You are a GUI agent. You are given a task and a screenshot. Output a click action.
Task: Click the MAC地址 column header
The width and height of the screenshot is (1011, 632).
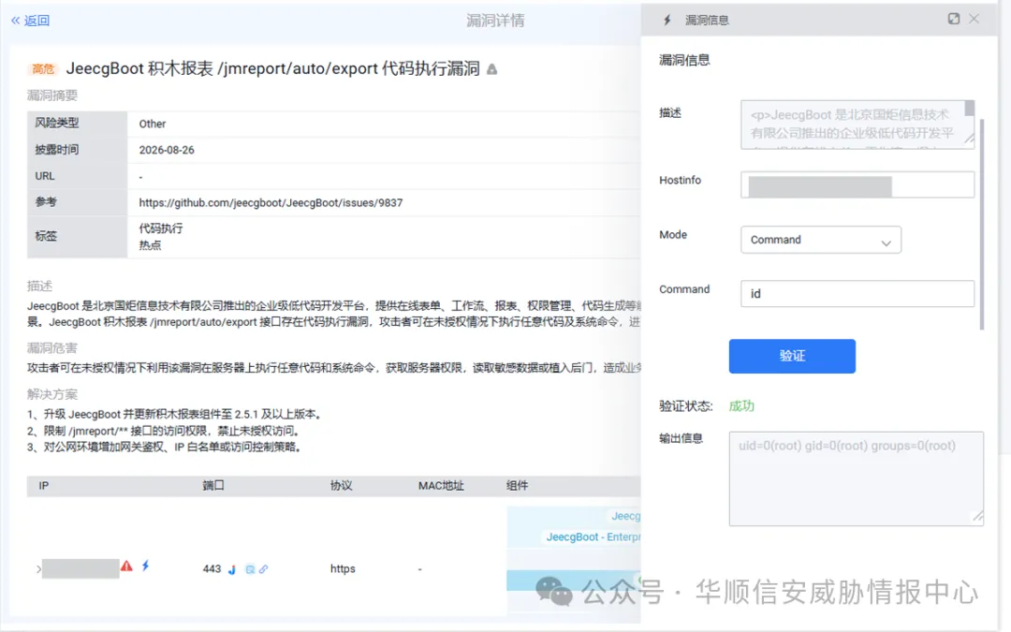click(441, 486)
